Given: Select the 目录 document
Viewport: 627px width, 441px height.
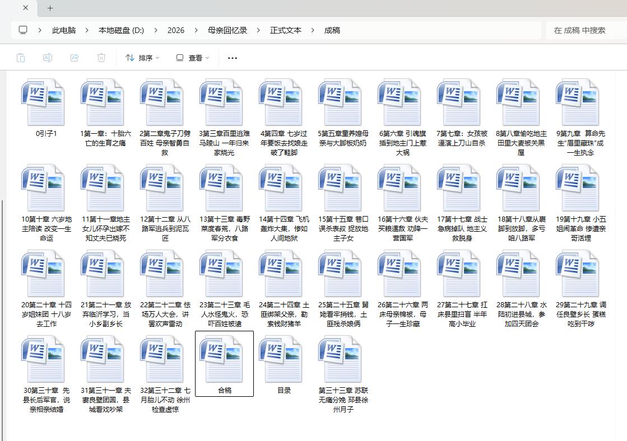Looking at the screenshot, I should 284,364.
